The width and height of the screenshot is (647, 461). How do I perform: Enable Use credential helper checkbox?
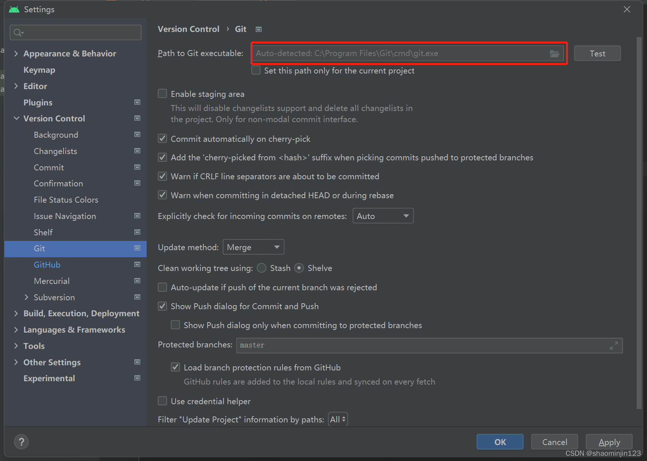click(162, 401)
